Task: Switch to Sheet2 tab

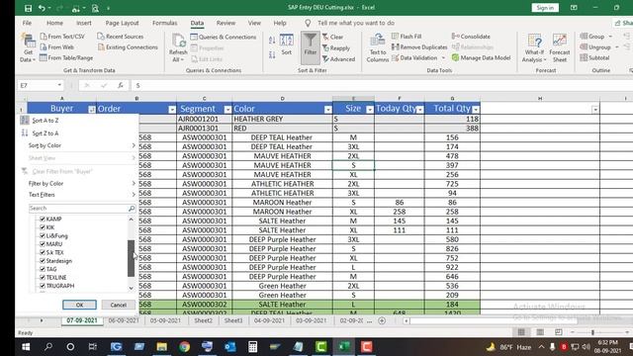Action: [x=203, y=320]
